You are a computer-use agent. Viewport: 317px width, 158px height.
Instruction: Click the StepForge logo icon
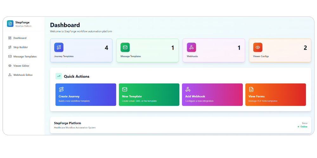(10, 24)
